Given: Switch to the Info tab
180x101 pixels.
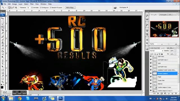Looking at the screenshot, I should 170,15.
